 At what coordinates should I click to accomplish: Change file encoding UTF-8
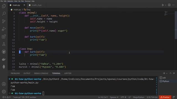coord(123,97)
